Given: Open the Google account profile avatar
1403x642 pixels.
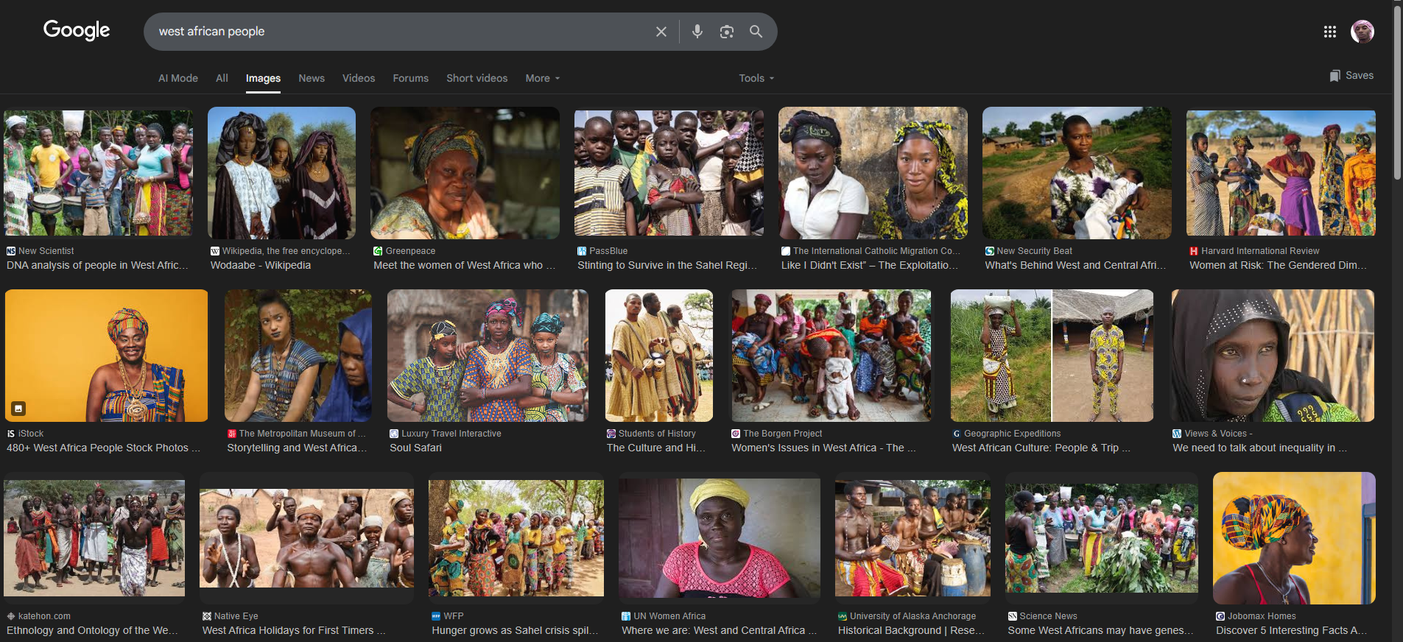Looking at the screenshot, I should 1362,32.
